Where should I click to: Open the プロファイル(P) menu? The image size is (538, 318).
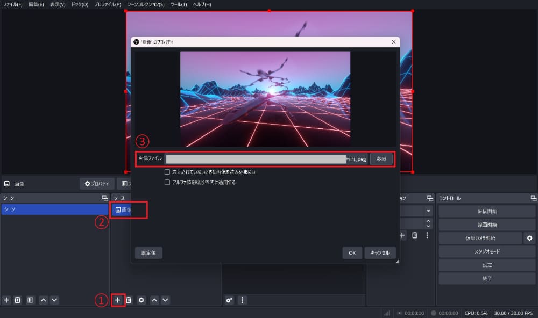click(x=108, y=4)
